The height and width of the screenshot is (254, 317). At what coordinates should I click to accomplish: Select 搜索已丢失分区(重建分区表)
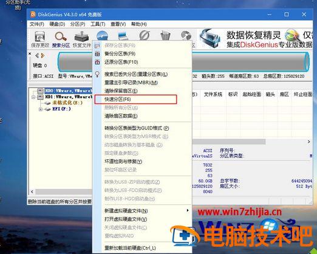(x=142, y=74)
